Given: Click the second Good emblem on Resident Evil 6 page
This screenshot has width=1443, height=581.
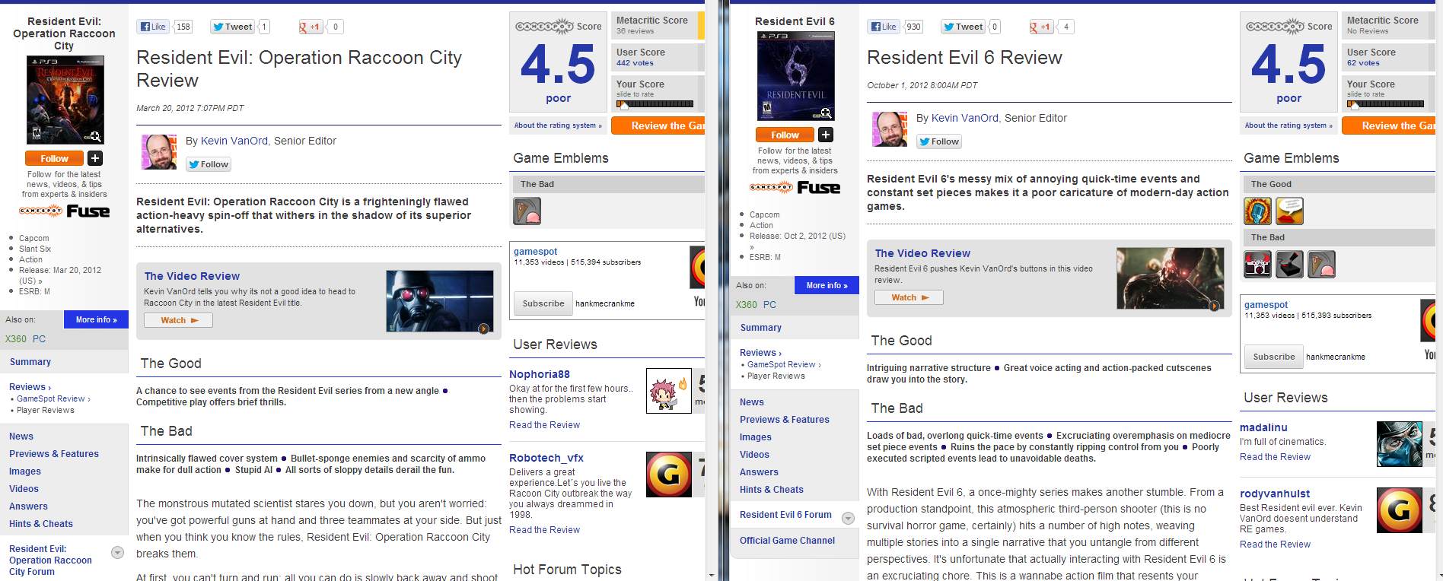Looking at the screenshot, I should pos(1290,211).
